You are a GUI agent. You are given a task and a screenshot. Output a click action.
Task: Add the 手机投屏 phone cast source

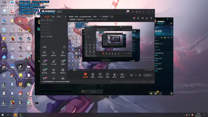[100, 75]
